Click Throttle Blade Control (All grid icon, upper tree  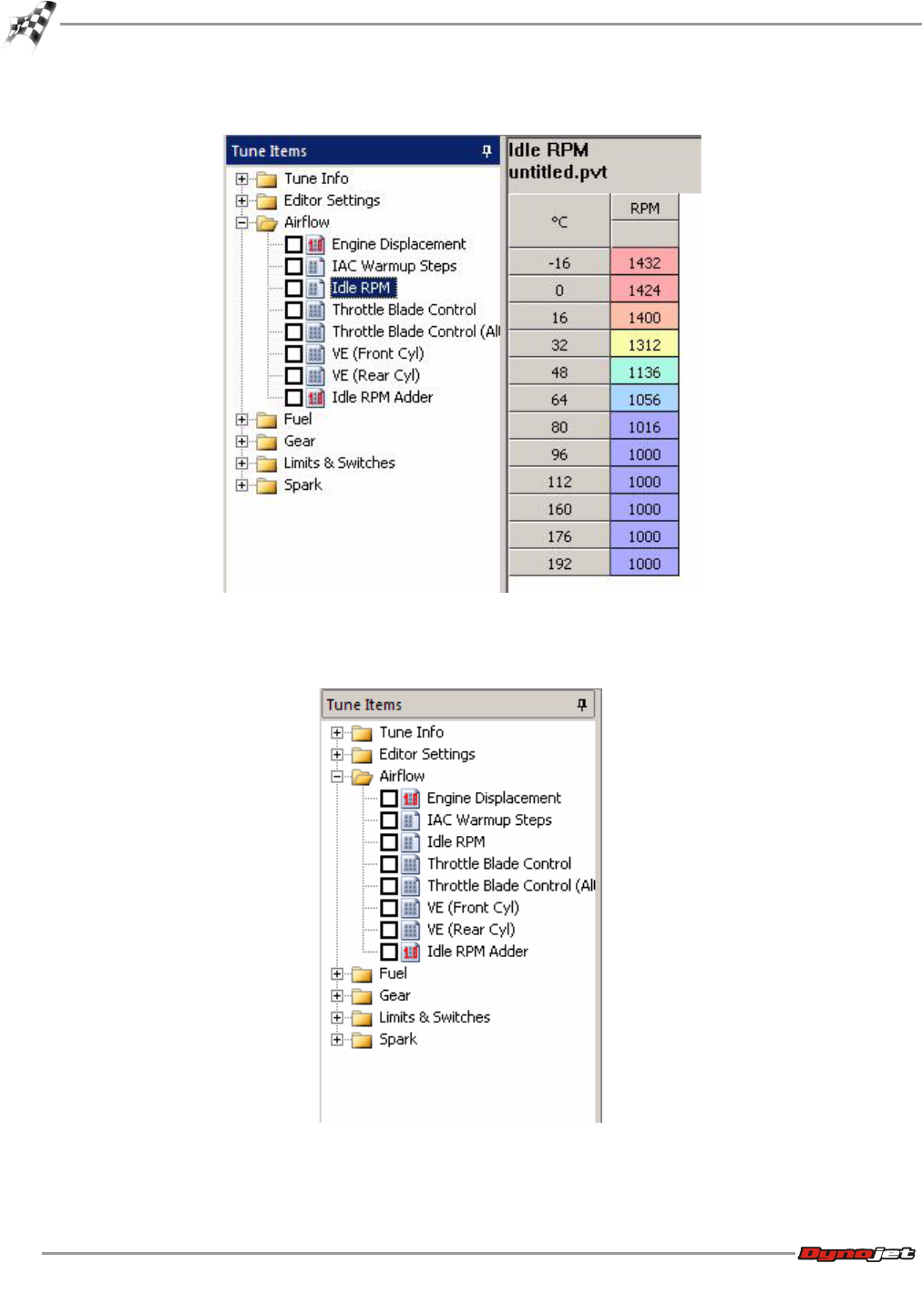[x=315, y=331]
